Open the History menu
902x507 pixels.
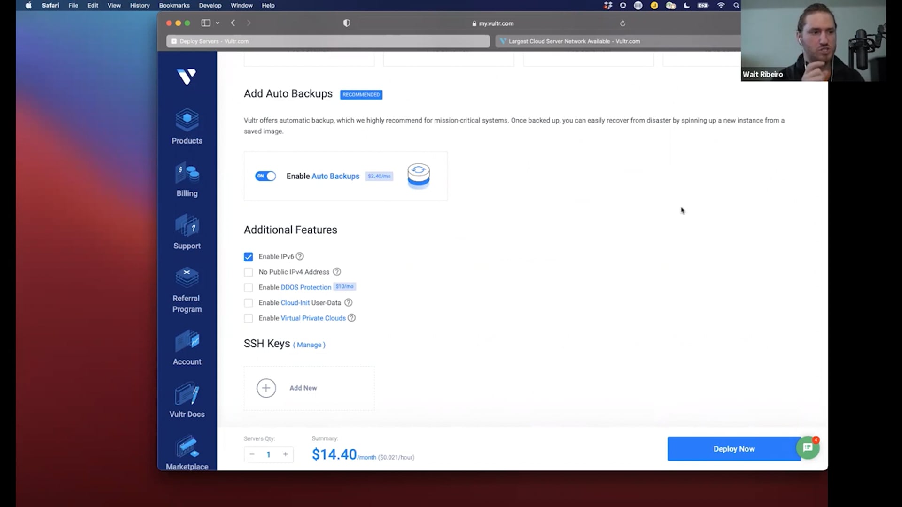(x=140, y=6)
